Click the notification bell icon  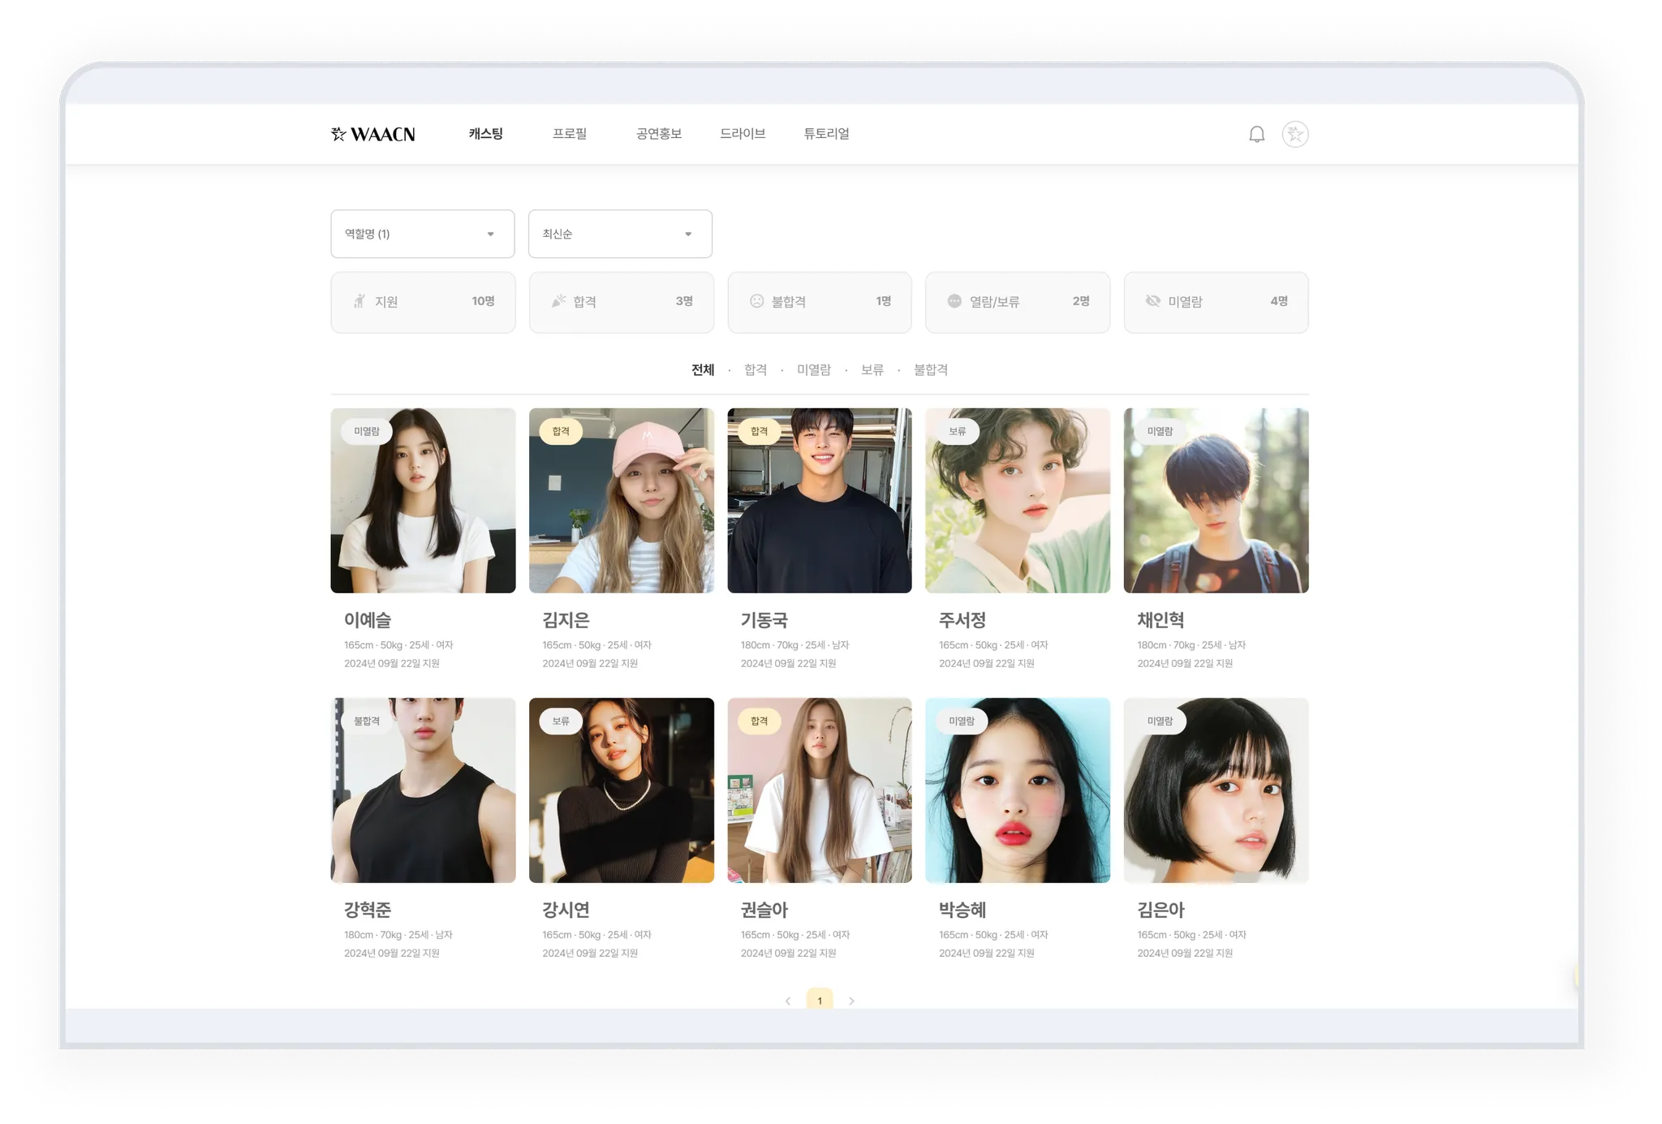(x=1256, y=134)
